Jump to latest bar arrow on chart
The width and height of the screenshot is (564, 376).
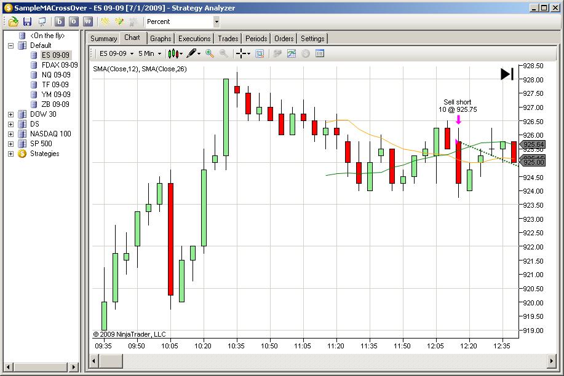(x=507, y=74)
